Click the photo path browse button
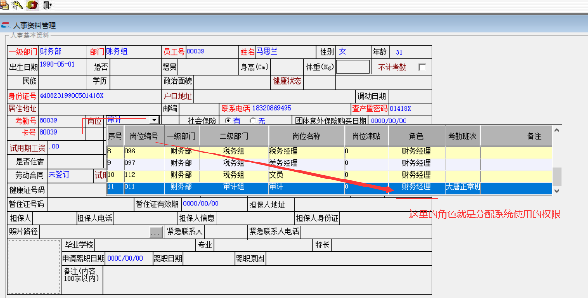The height and width of the screenshot is (298, 588). pyautogui.click(x=156, y=232)
